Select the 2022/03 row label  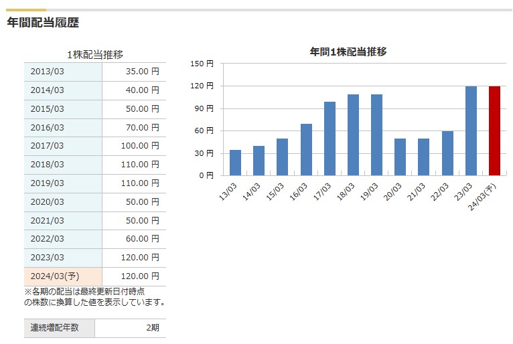pos(47,239)
